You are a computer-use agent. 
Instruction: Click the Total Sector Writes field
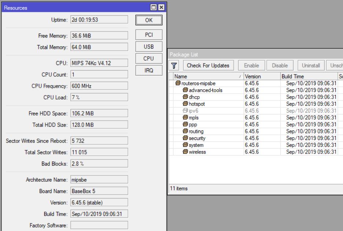(x=99, y=152)
